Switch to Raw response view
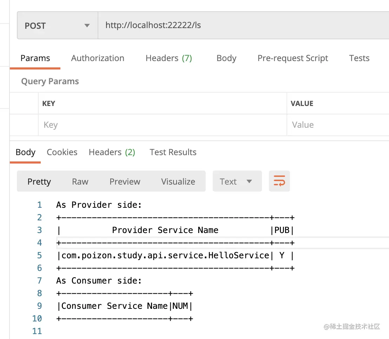Screen dimensions: 389x339 tap(80, 181)
